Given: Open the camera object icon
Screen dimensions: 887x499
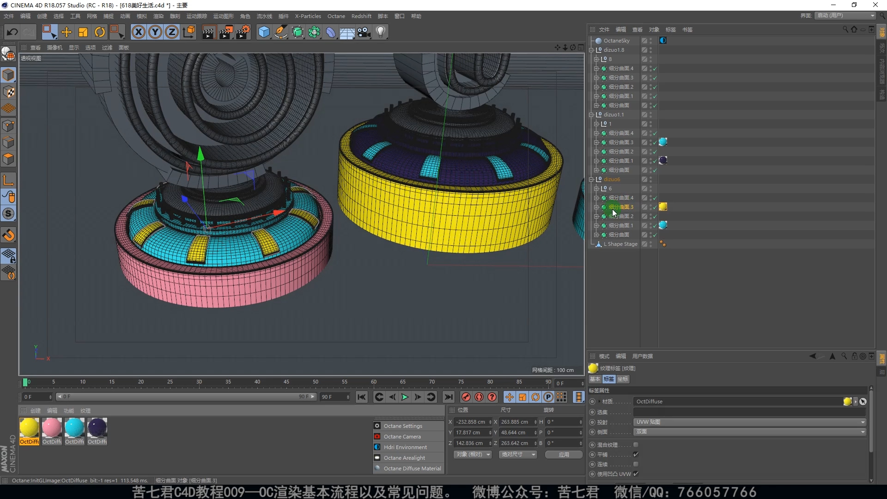Looking at the screenshot, I should [x=364, y=32].
